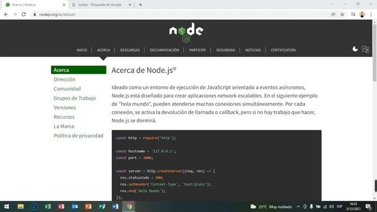Open Dirección sidebar link
Image resolution: width=377 pixels, height=212 pixels.
[64, 79]
